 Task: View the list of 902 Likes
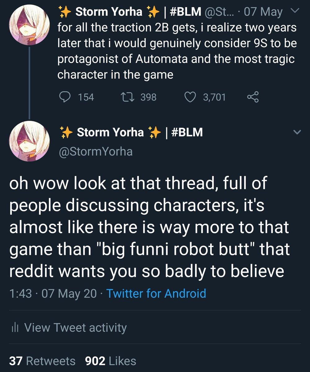point(111,361)
